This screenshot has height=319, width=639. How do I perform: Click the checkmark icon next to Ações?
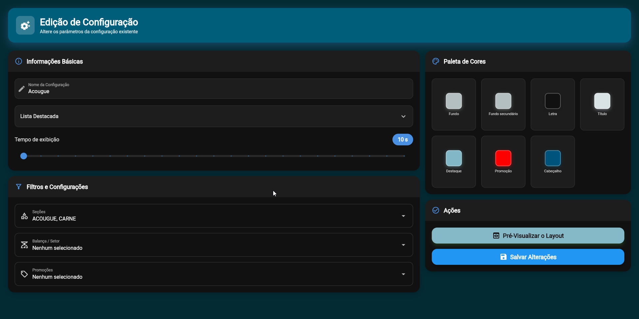click(x=436, y=210)
